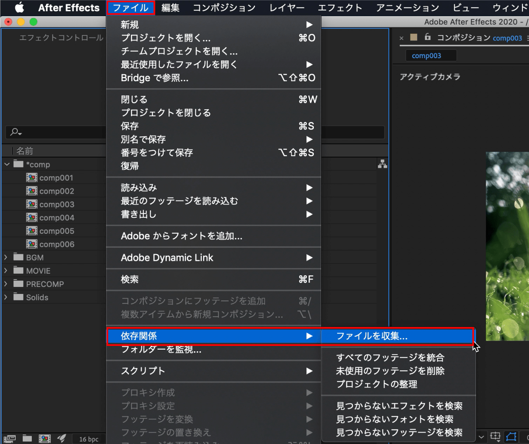This screenshot has height=444, width=529.
Task: Click the エフェクトコントロール panel tab
Action: (x=62, y=38)
